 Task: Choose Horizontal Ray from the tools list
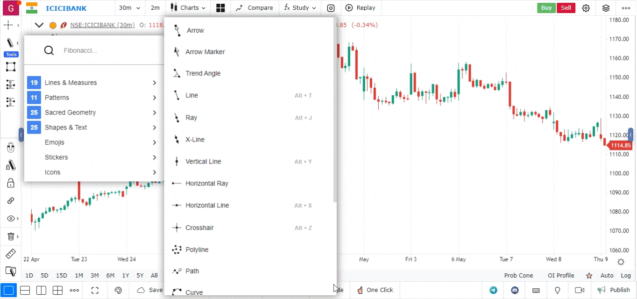(206, 184)
